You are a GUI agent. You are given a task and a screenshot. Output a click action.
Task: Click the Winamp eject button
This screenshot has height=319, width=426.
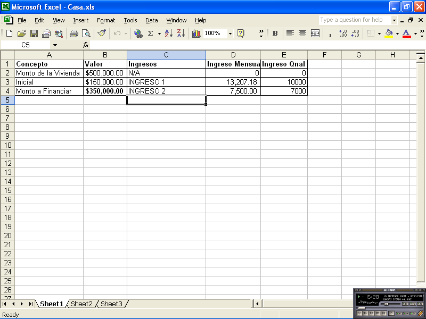click(391, 313)
